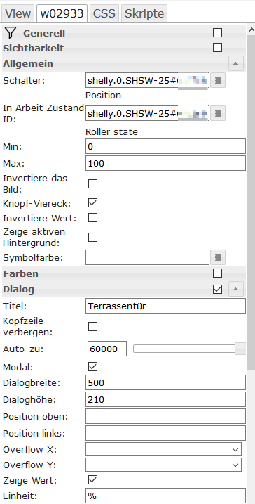Focus the Dialogbreite field
The image size is (255, 504).
point(165,382)
